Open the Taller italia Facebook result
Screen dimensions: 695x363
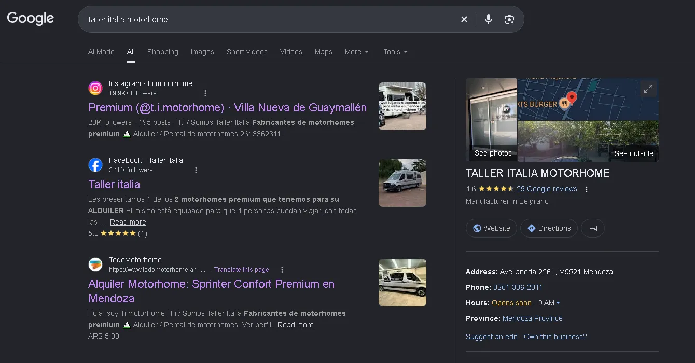click(114, 184)
